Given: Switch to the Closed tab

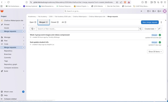Looking at the screenshot, I should click(x=55, y=22).
